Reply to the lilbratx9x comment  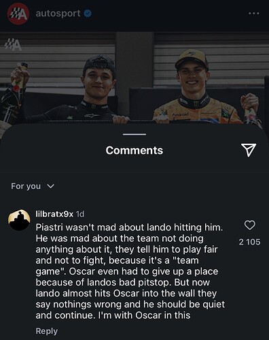[47, 331]
